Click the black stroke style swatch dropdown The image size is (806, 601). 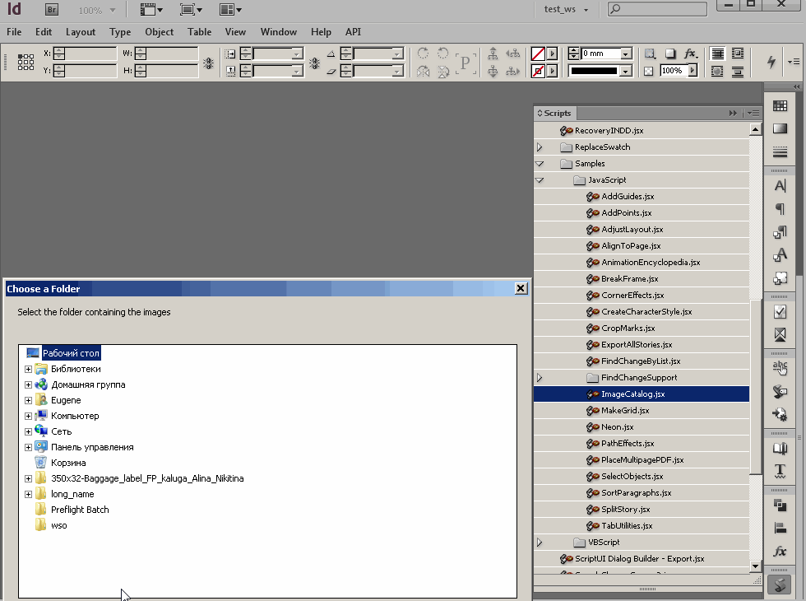600,71
